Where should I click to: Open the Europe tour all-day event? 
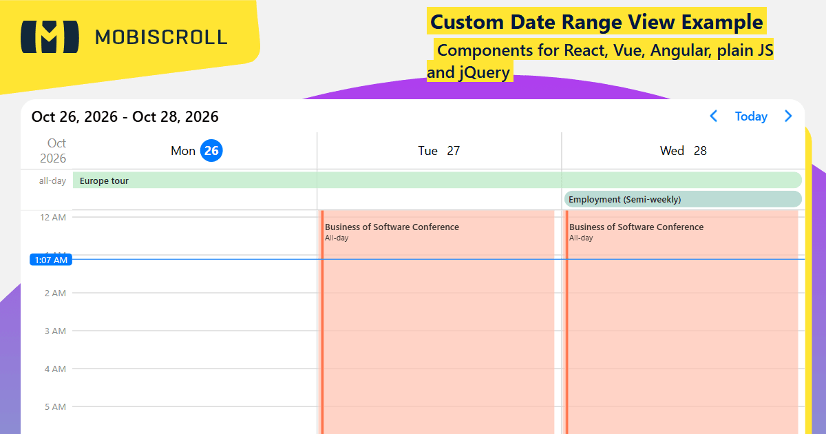coord(437,180)
